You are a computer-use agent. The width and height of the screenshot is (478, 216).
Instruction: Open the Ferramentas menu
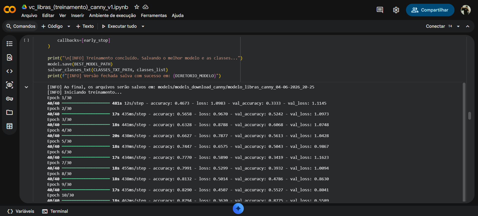tap(154, 15)
